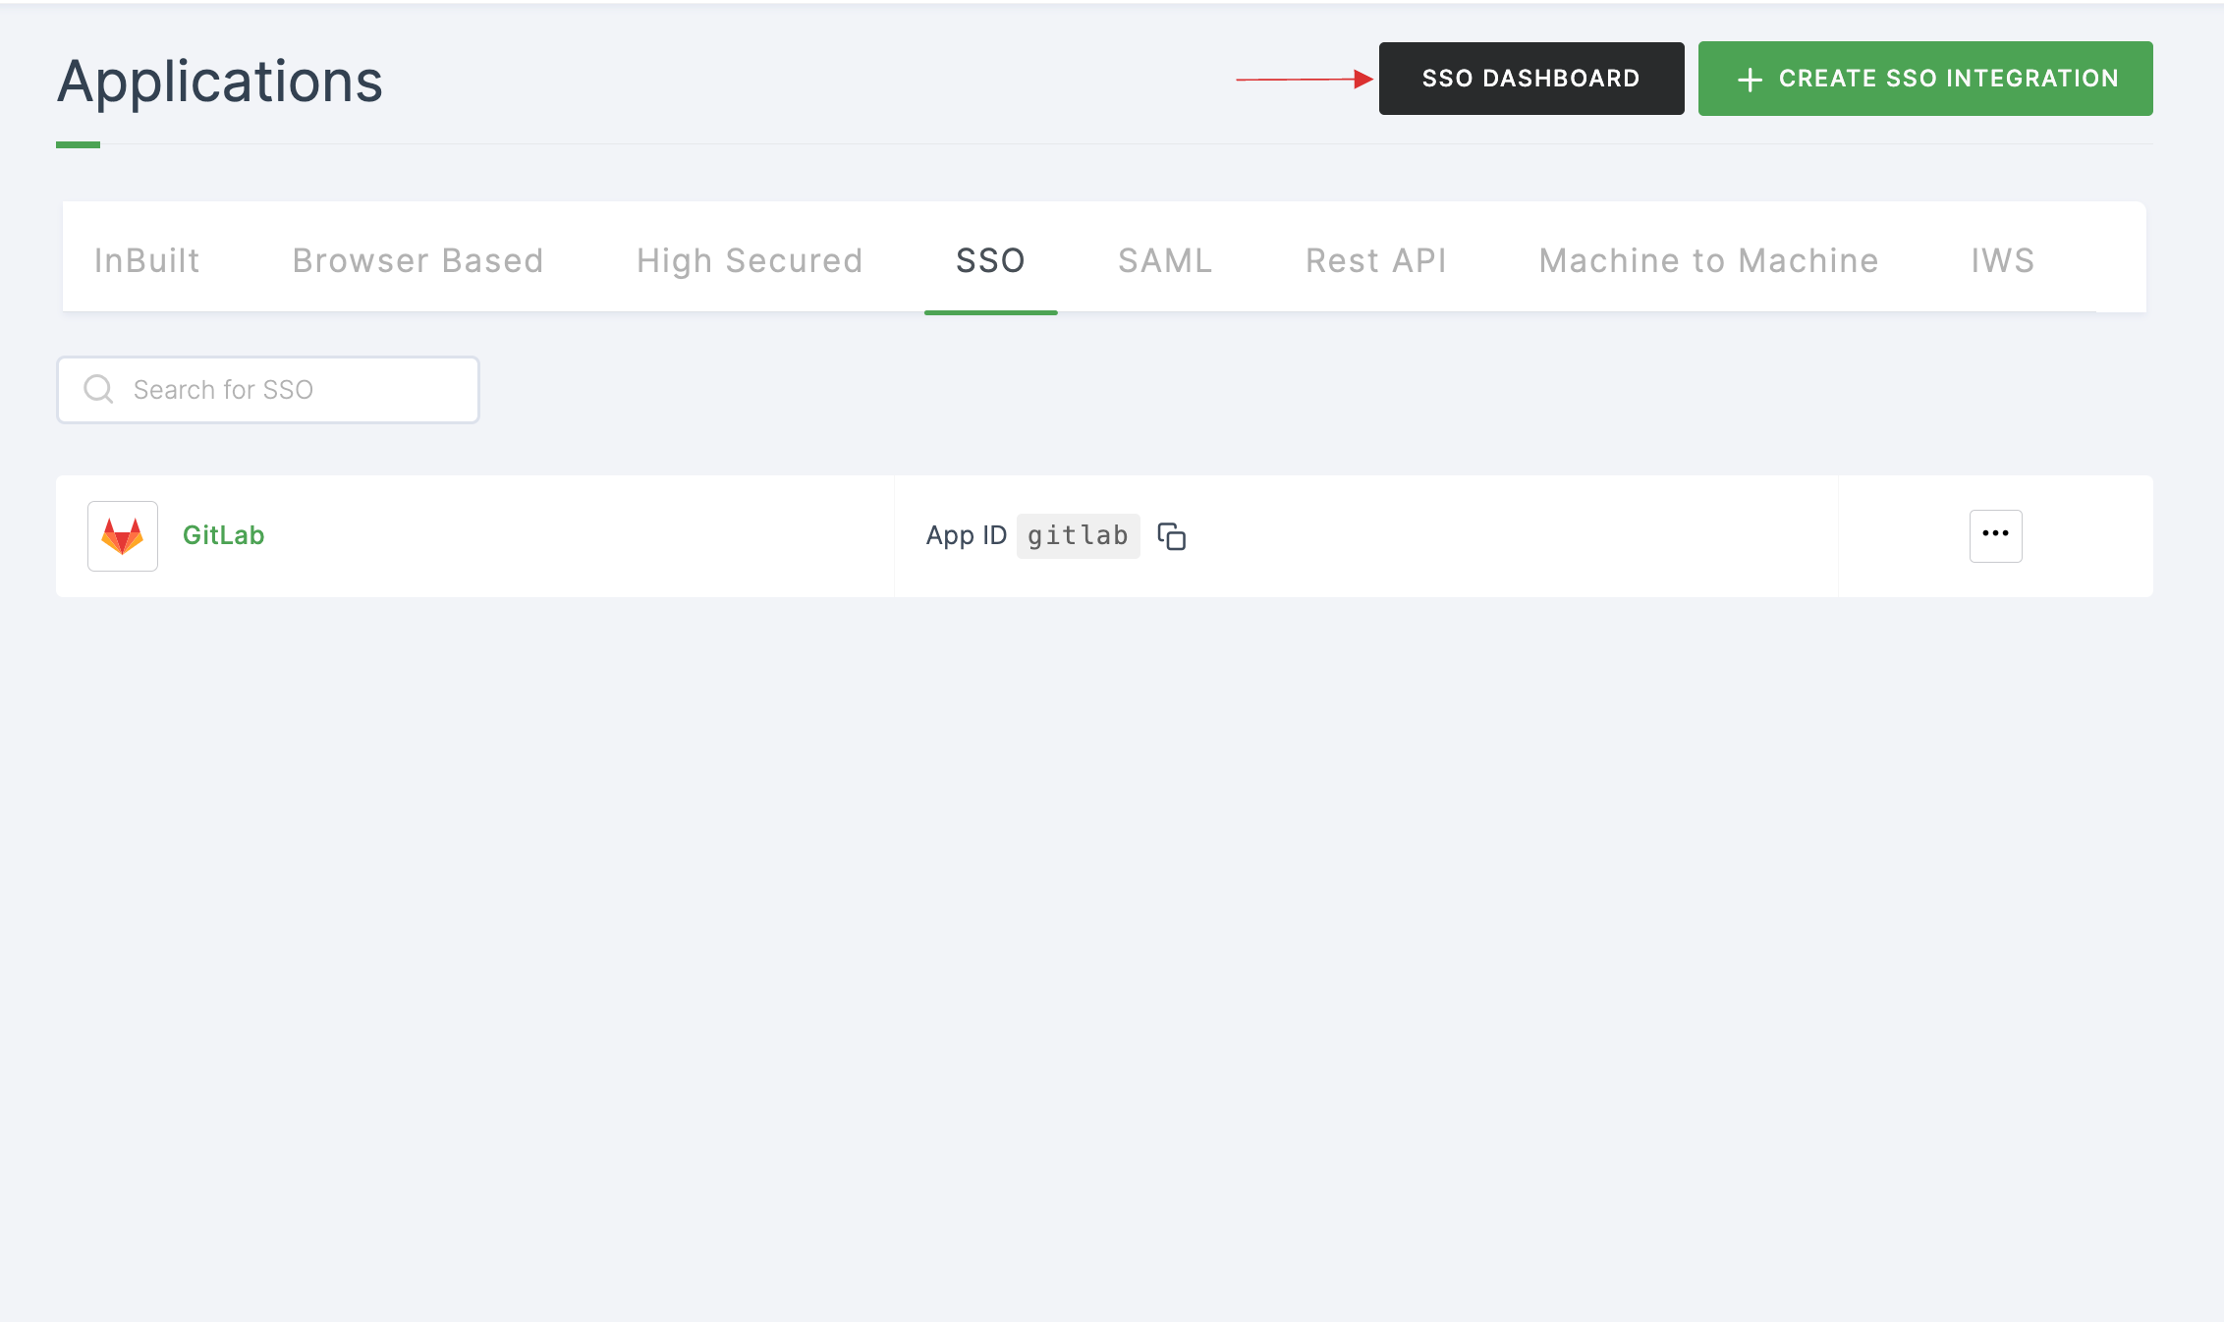This screenshot has height=1322, width=2224.
Task: Switch to the Rest API tab
Action: point(1375,258)
